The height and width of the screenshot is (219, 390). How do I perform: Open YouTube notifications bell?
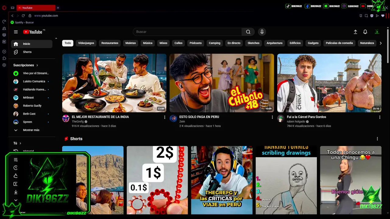coord(365,32)
